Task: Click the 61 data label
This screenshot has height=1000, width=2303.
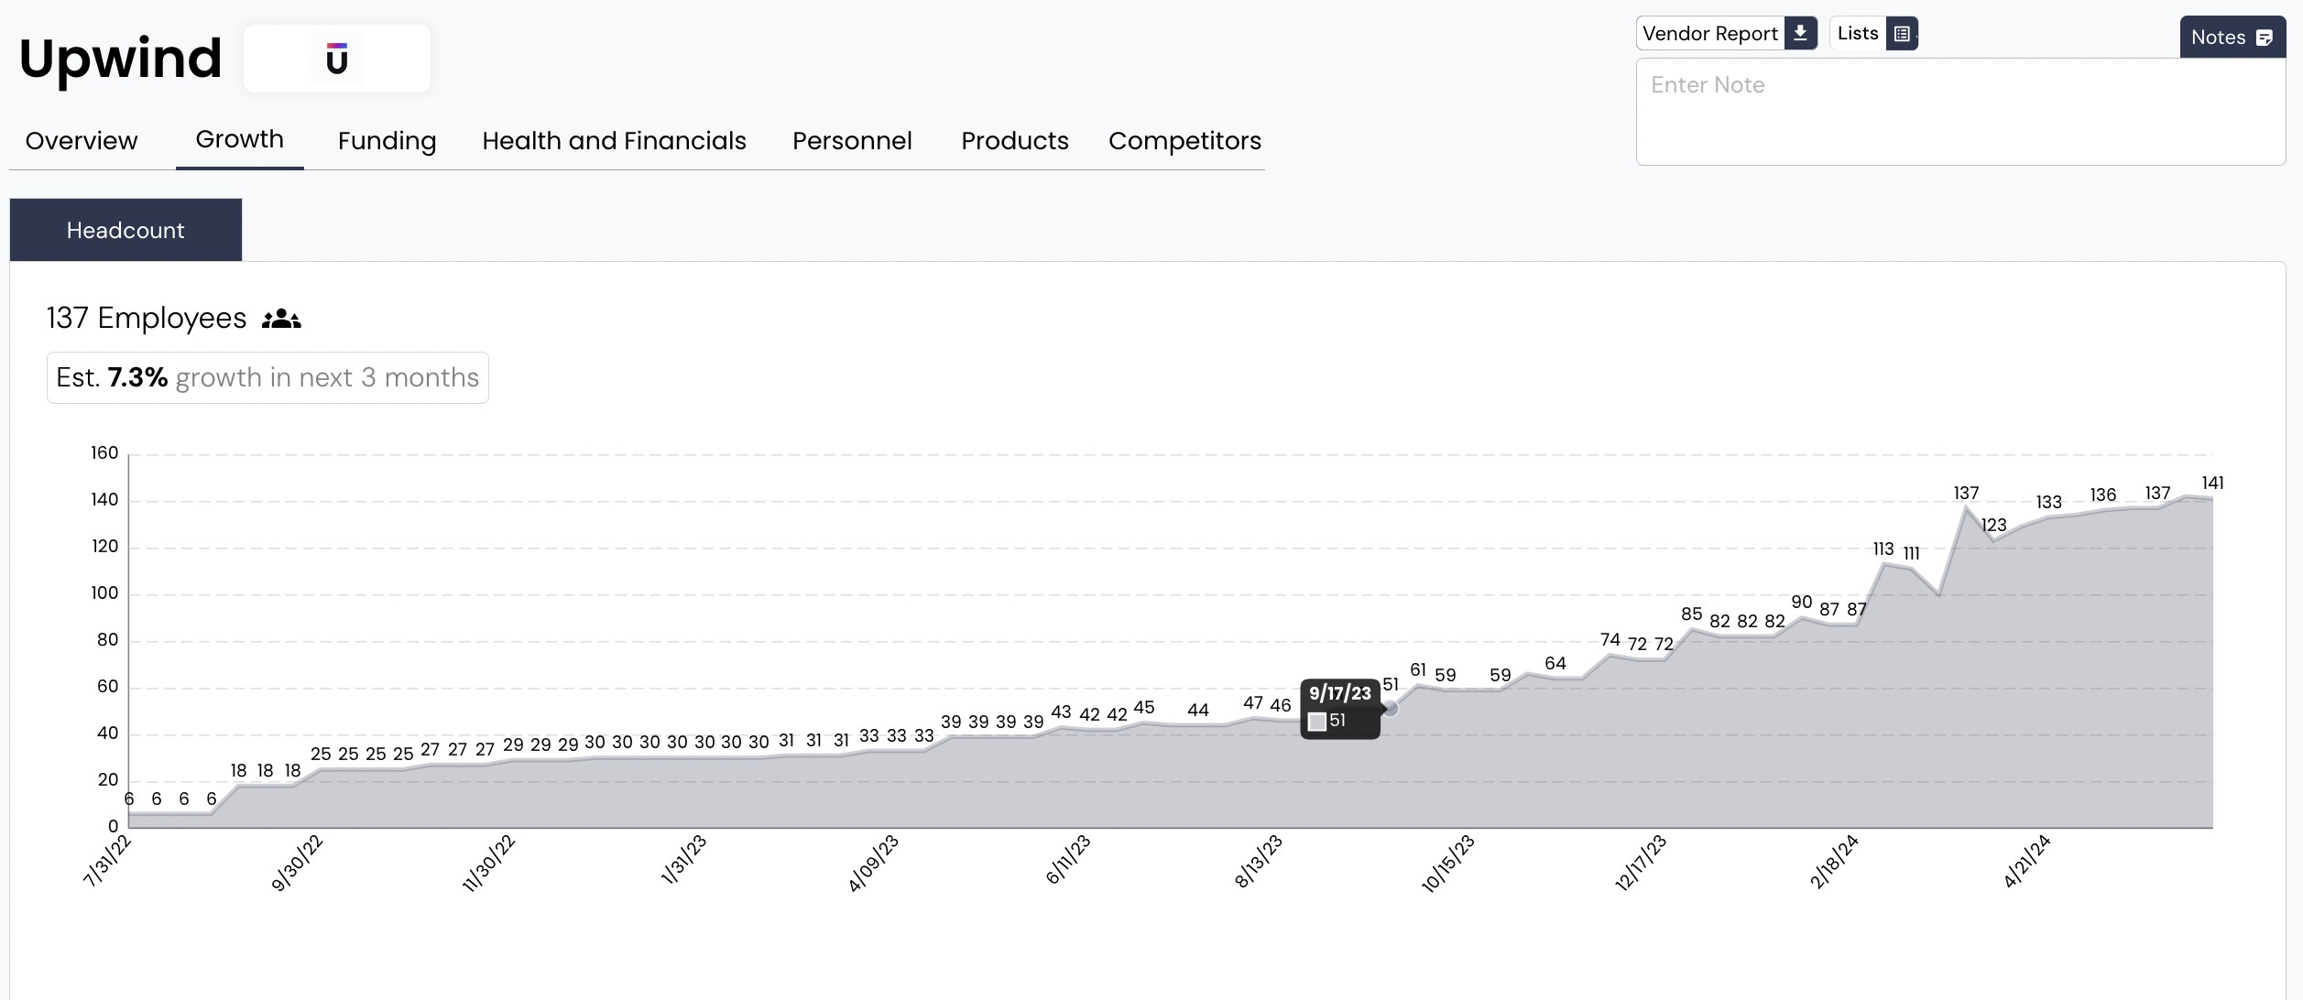Action: point(1417,669)
